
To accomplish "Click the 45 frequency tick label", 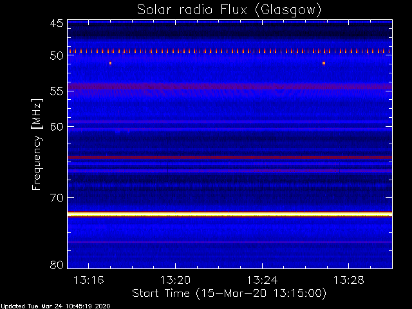I will click(57, 23).
